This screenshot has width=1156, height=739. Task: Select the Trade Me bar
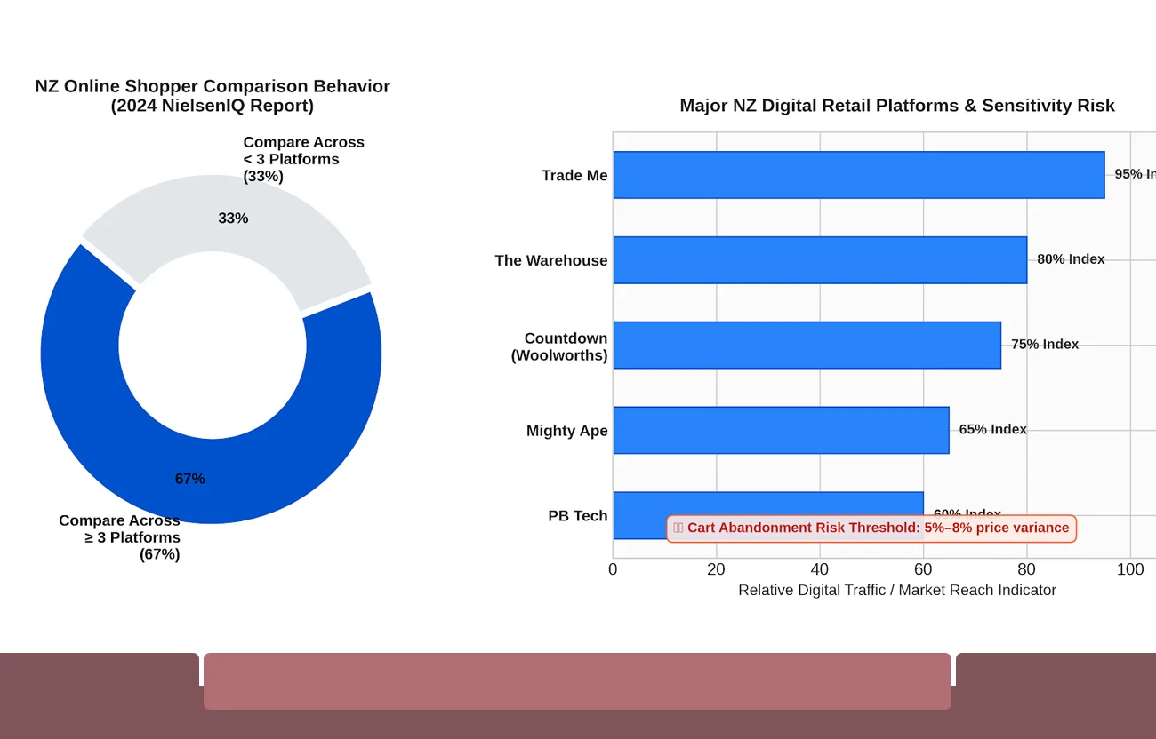coord(859,175)
